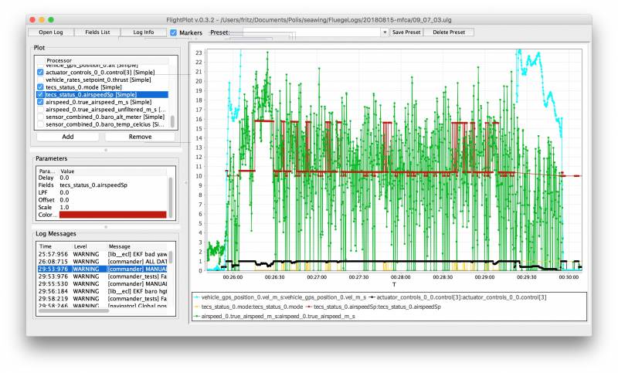Enable sensor_combined_0.baro_alt_meter checkbox
Screen dimensions: 618x373
(40, 117)
